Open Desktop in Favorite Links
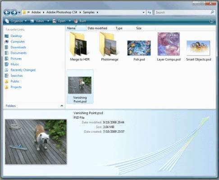The image size is (219, 180). coord(16,36)
